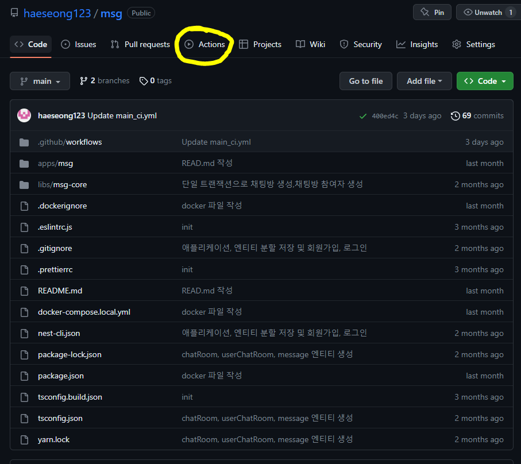Click folder icon beside apps/msg
This screenshot has width=521, height=464.
24,164
